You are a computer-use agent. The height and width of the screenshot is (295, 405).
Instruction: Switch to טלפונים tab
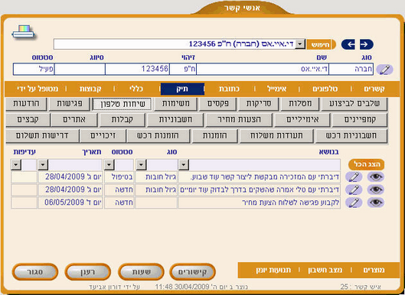[325, 89]
